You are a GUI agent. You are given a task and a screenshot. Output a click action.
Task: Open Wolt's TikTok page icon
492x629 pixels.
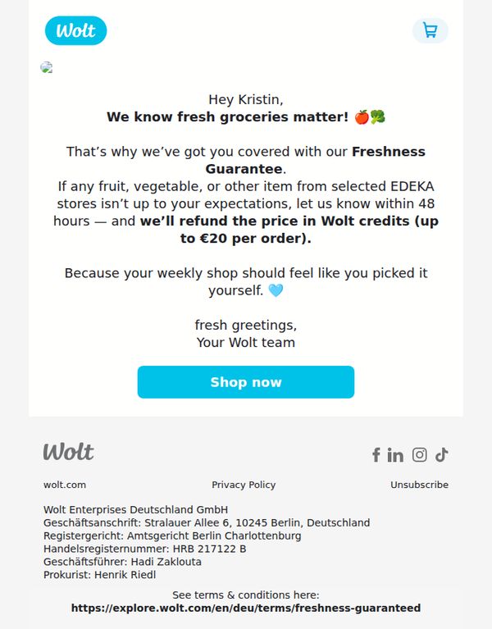pos(441,455)
